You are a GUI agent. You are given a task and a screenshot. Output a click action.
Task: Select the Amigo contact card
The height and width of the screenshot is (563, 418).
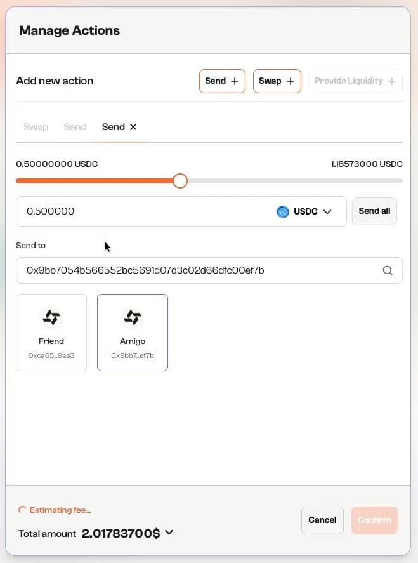pyautogui.click(x=133, y=332)
